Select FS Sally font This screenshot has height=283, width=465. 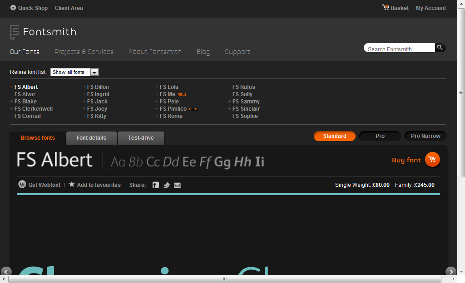point(242,94)
